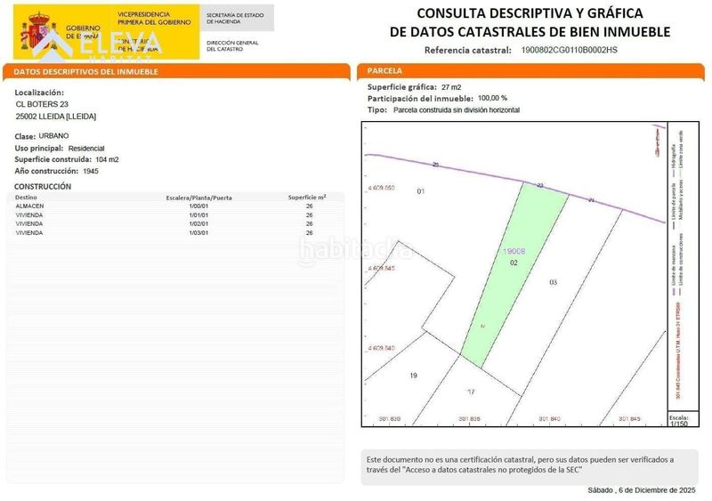Click surface value 26 in the ALMACEN row
Image resolution: width=712 pixels, height=501 pixels.
(x=309, y=206)
